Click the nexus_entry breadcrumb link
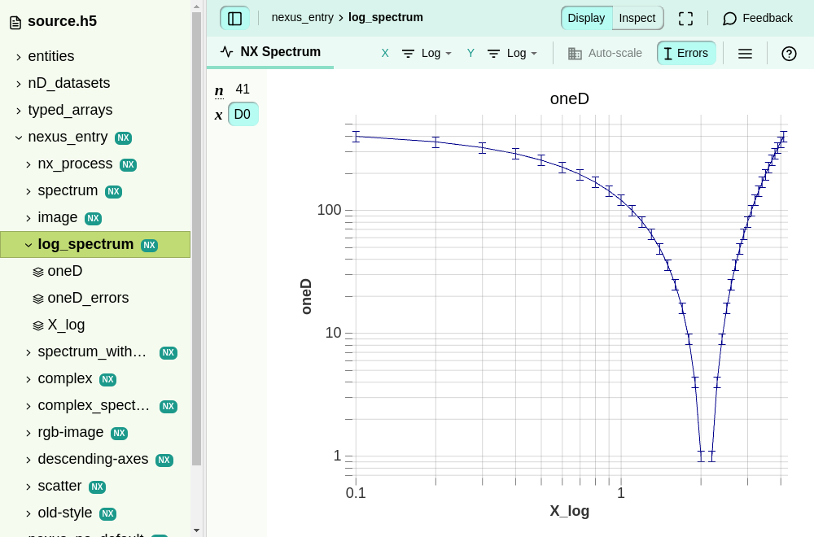This screenshot has height=537, width=814. tap(303, 17)
